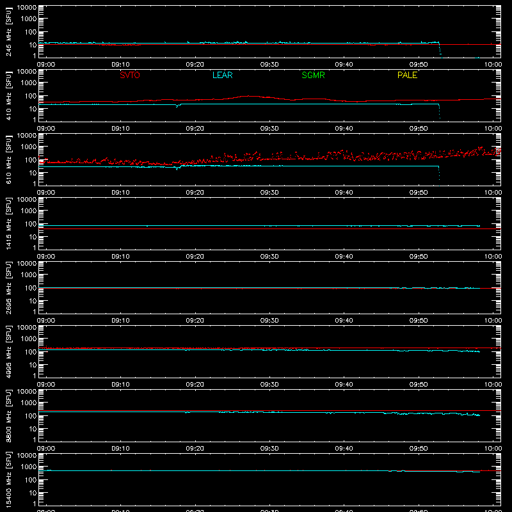Click the cyan LEAR dip near 09:18 at 610 MHz
The width and height of the screenshot is (512, 512).
(x=177, y=168)
